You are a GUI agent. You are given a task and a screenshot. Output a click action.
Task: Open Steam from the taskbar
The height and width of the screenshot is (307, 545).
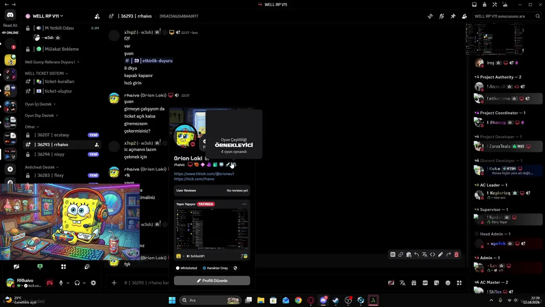tap(336, 300)
